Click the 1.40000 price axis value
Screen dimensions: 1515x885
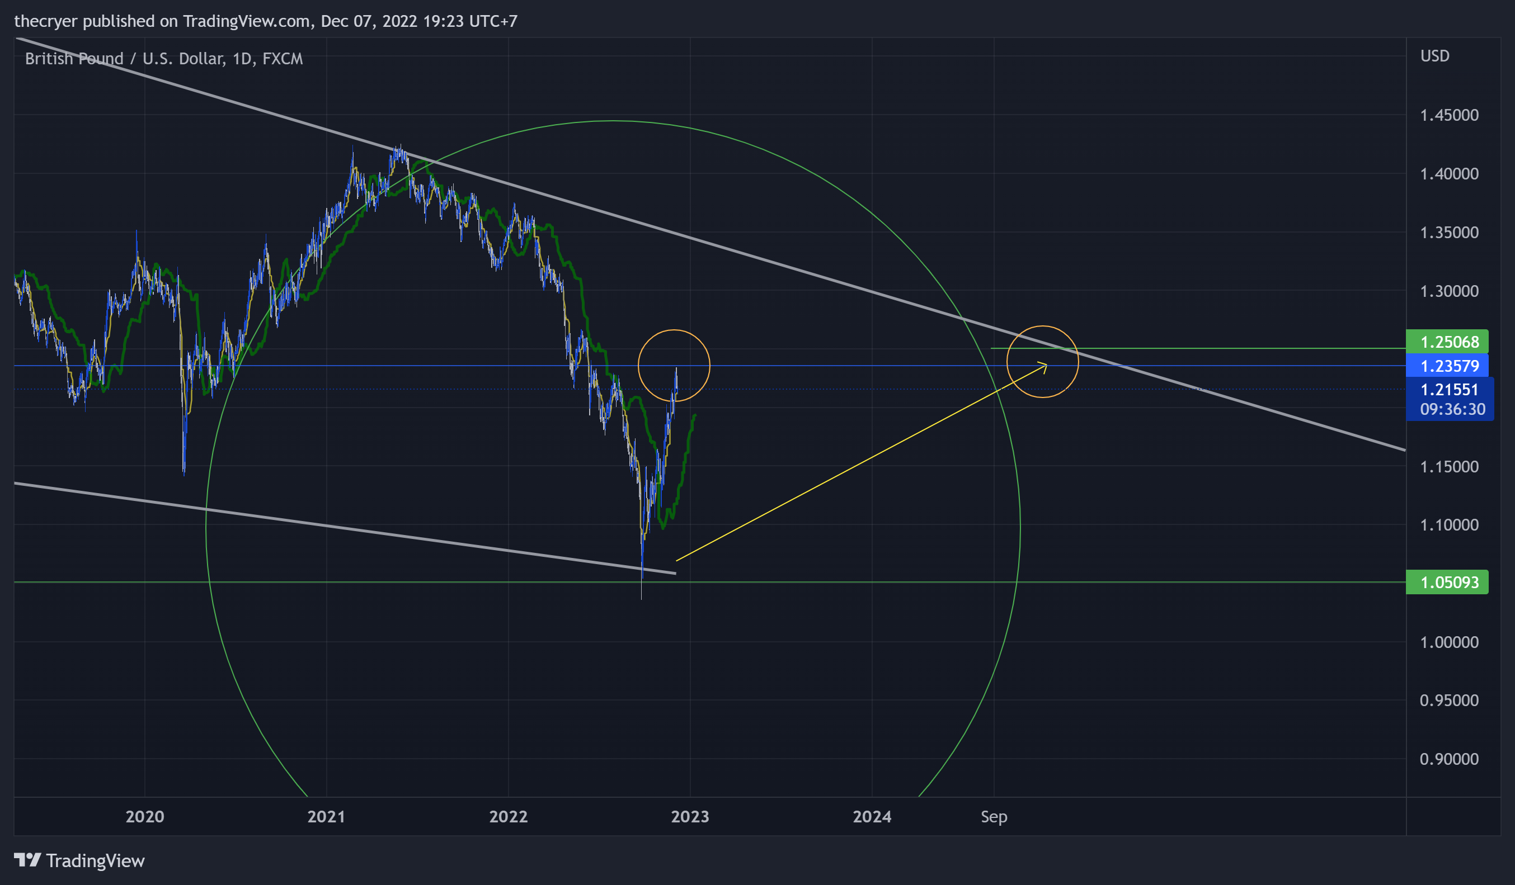click(1449, 174)
